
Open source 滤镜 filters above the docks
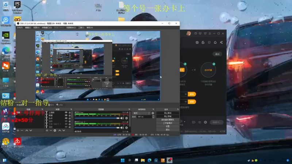[59, 105]
